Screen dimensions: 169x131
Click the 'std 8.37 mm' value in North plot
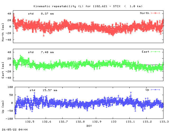41,14
